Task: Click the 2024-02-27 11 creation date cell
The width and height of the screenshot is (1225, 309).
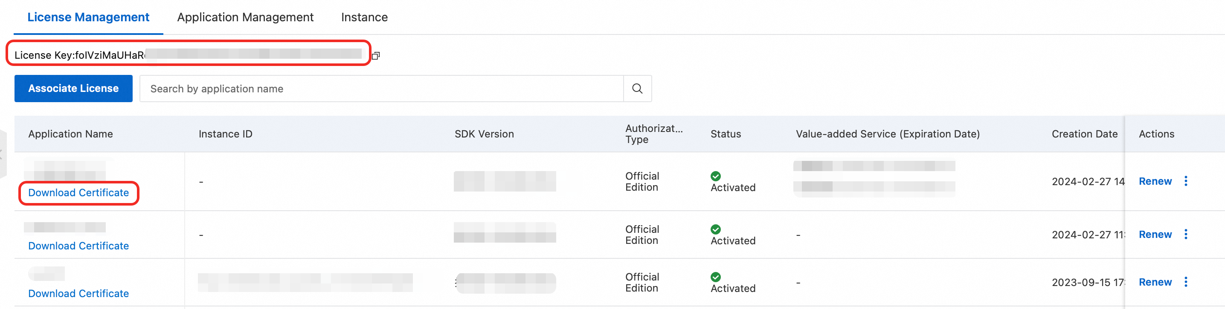Action: tap(1088, 235)
